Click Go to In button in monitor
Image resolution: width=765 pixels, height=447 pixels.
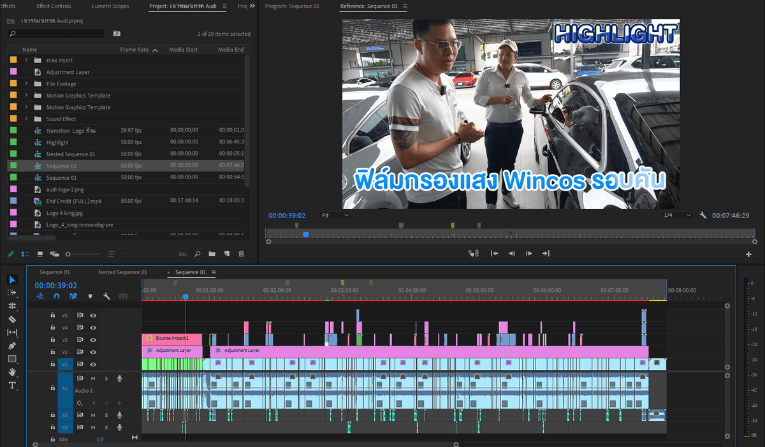[x=494, y=254]
